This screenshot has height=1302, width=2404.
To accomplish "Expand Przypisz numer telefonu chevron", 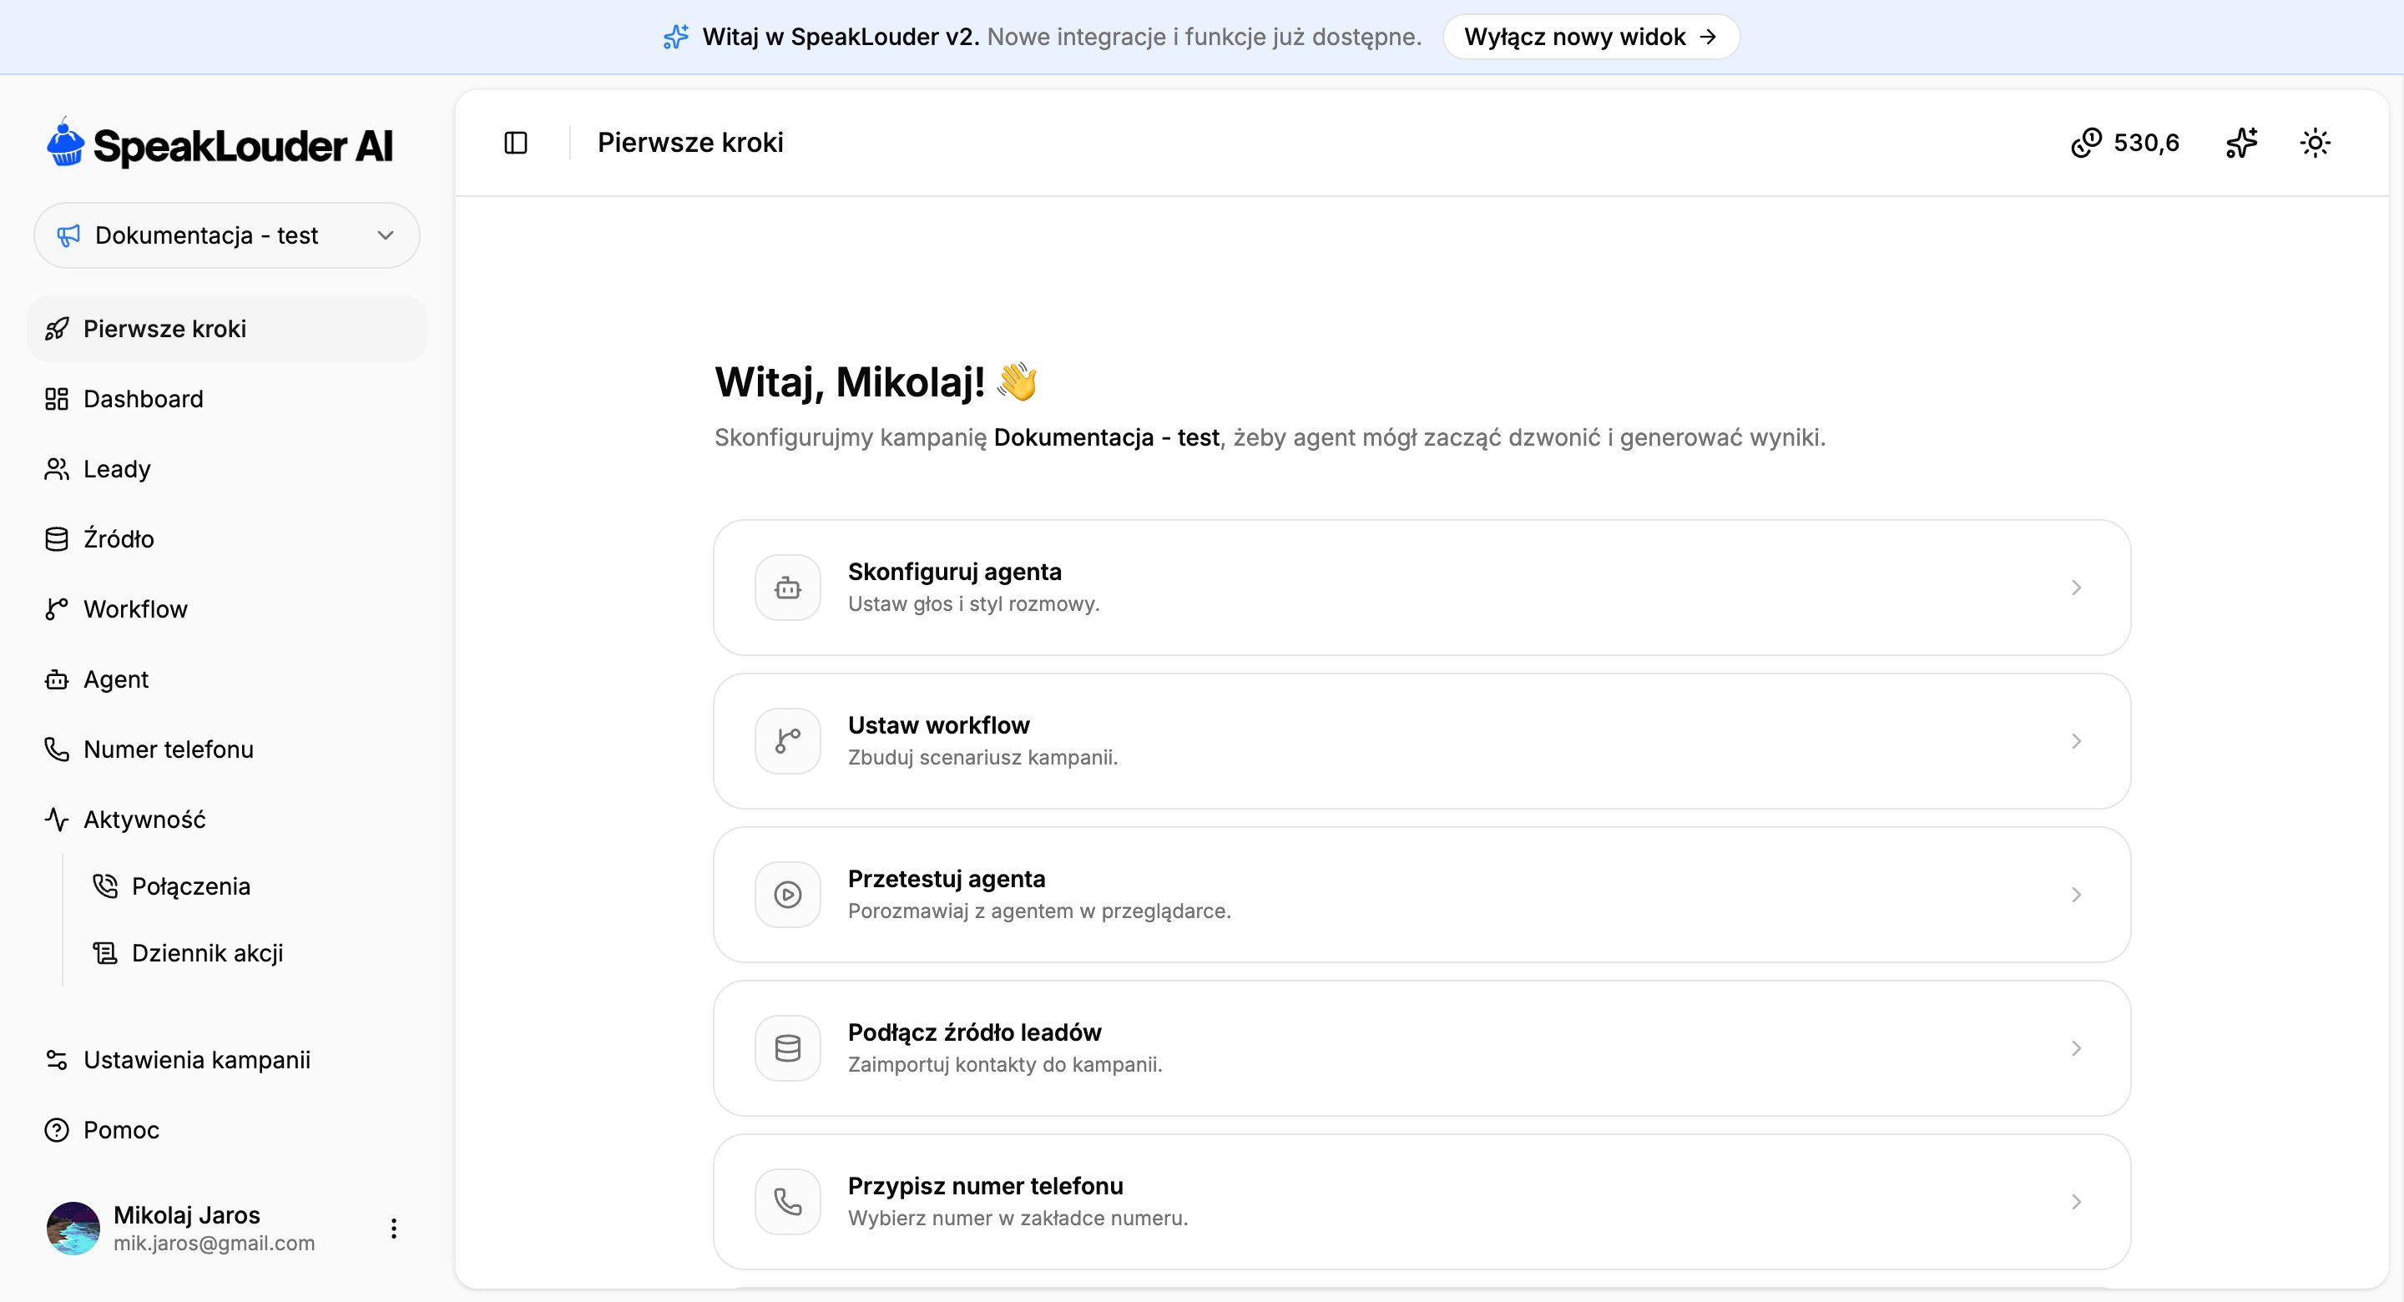I will (x=2077, y=1201).
